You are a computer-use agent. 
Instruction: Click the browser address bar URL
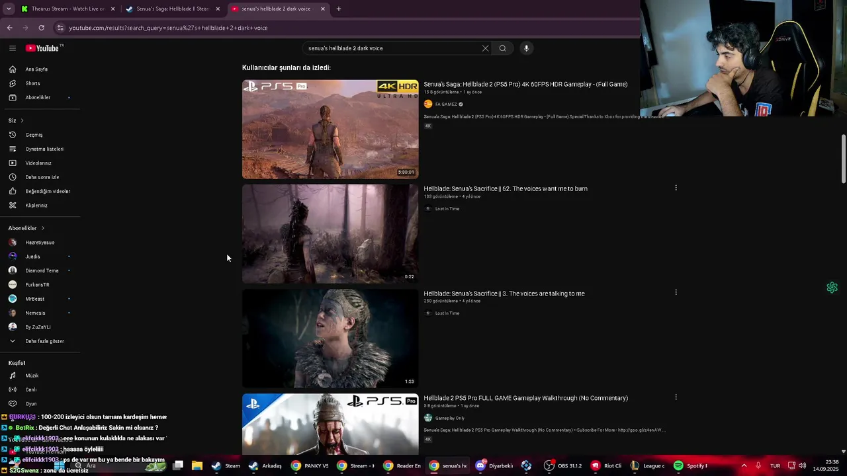pyautogui.click(x=169, y=28)
